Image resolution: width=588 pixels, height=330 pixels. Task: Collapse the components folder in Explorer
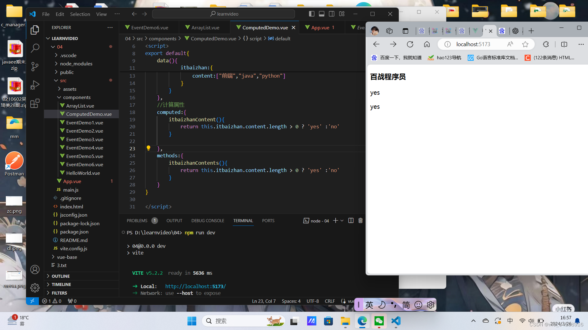tap(59, 97)
